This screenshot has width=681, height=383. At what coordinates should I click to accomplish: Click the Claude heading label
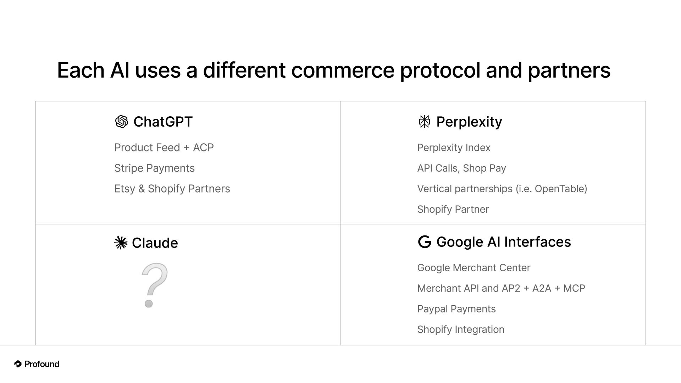pos(155,243)
